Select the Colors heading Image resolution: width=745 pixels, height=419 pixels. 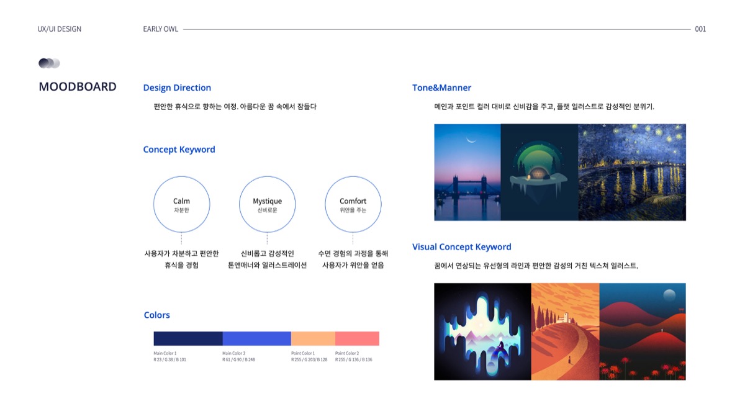pyautogui.click(x=156, y=315)
